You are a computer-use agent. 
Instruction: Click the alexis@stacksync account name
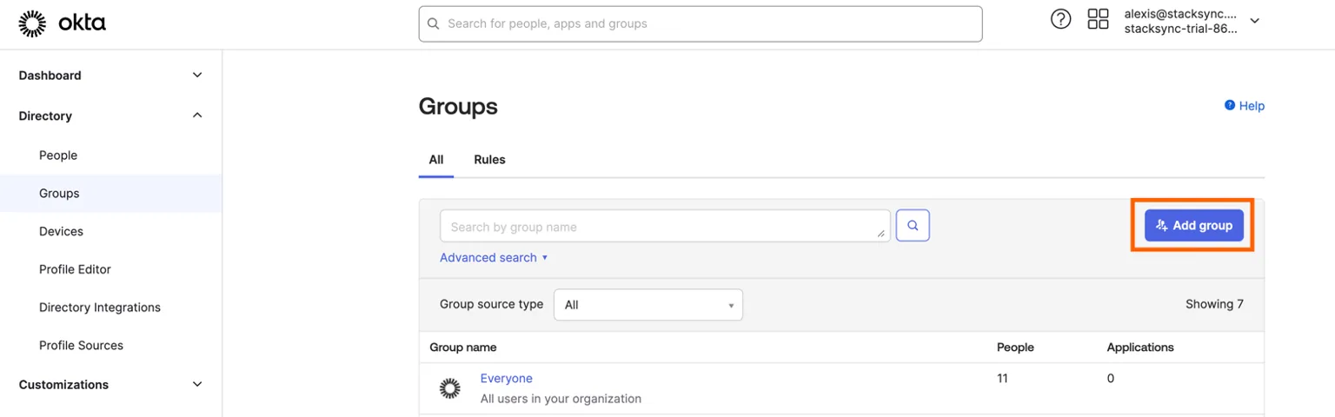coord(1179,14)
